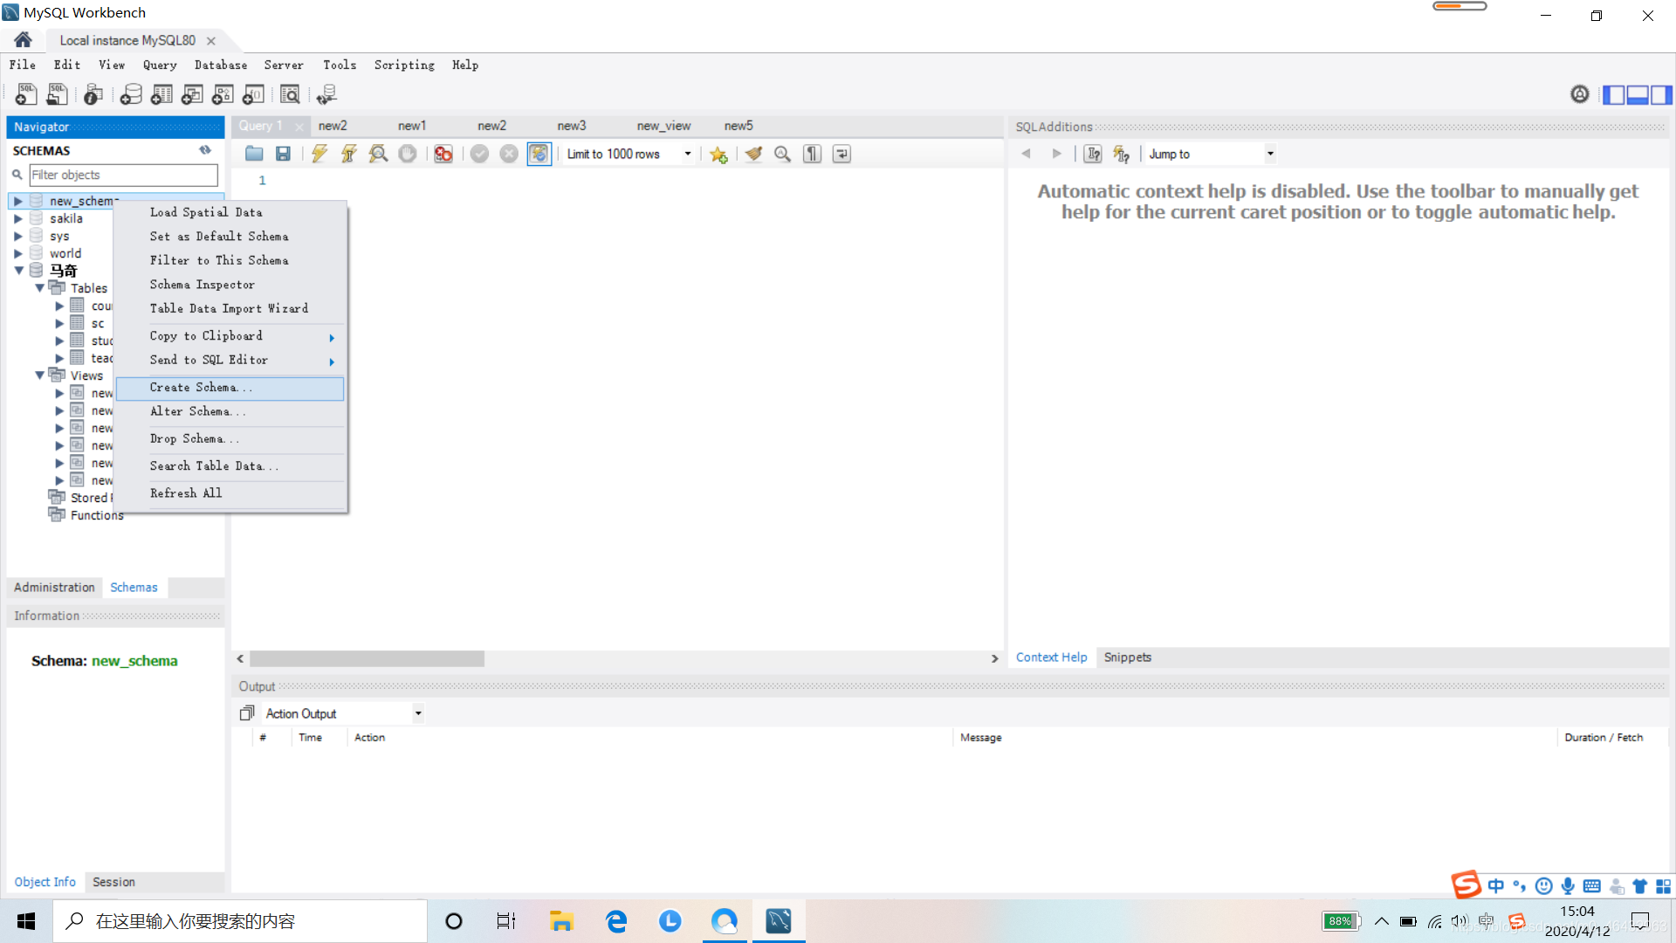The width and height of the screenshot is (1676, 943).
Task: Open inspector for selected object icon
Action: 93,94
